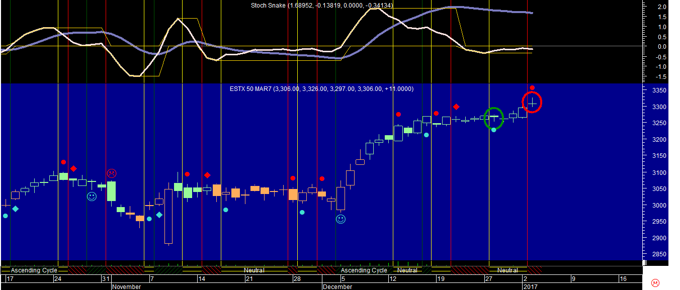This screenshot has width=680, height=290.
Task: Click the 3300 price axis label
Action: [x=659, y=107]
